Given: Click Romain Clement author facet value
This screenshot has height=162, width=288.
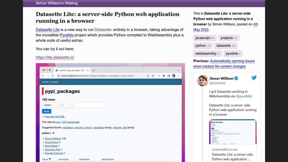Looking at the screenshot, I should (54, 153).
